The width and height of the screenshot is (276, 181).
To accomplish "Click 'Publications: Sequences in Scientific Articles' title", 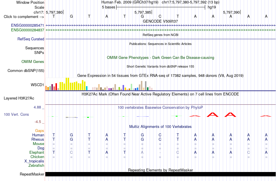I will [160, 44].
